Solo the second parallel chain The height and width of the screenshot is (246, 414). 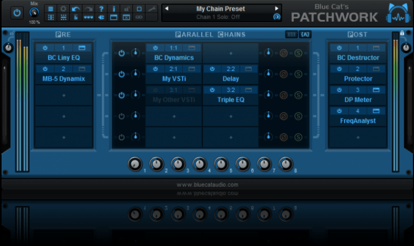tap(298, 74)
